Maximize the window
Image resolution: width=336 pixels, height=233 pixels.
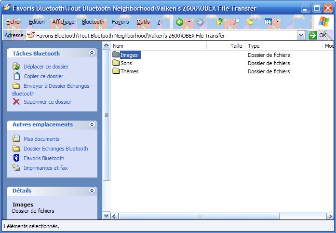pyautogui.click(x=317, y=8)
